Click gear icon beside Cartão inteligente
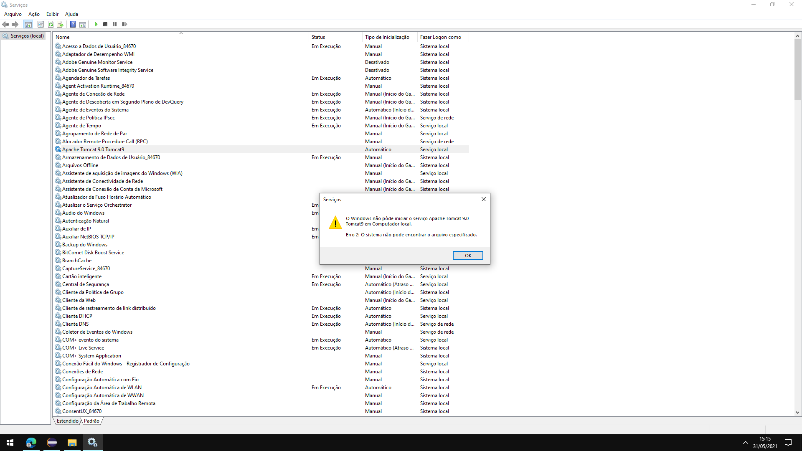The height and width of the screenshot is (451, 802). 58,276
